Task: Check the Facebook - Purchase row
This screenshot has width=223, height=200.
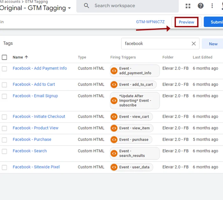Action: click(x=4, y=140)
